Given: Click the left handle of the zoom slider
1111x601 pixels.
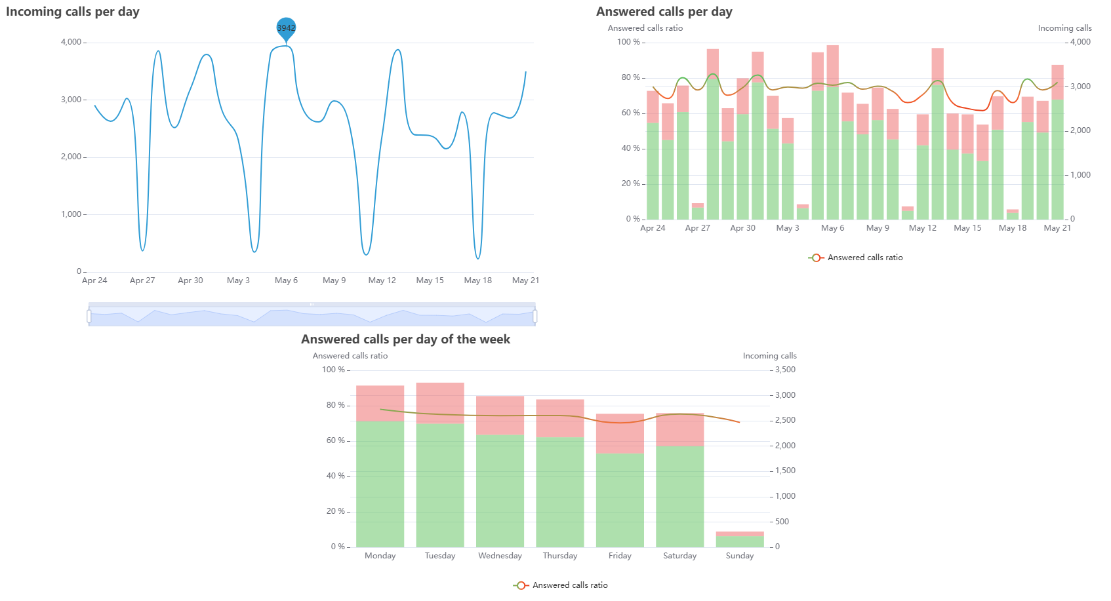Looking at the screenshot, I should pos(89,317).
